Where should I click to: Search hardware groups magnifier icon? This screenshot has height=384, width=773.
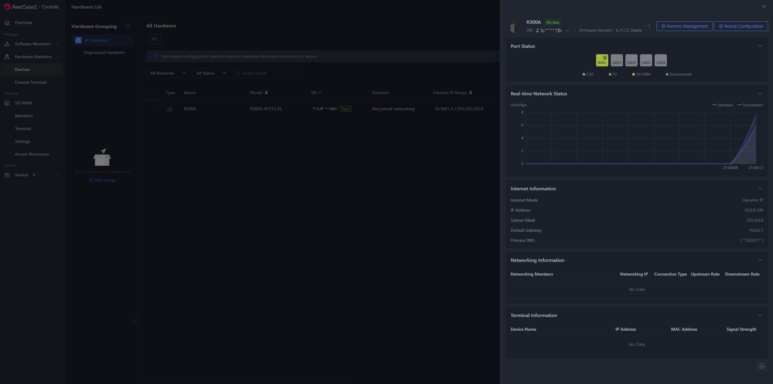click(x=128, y=26)
